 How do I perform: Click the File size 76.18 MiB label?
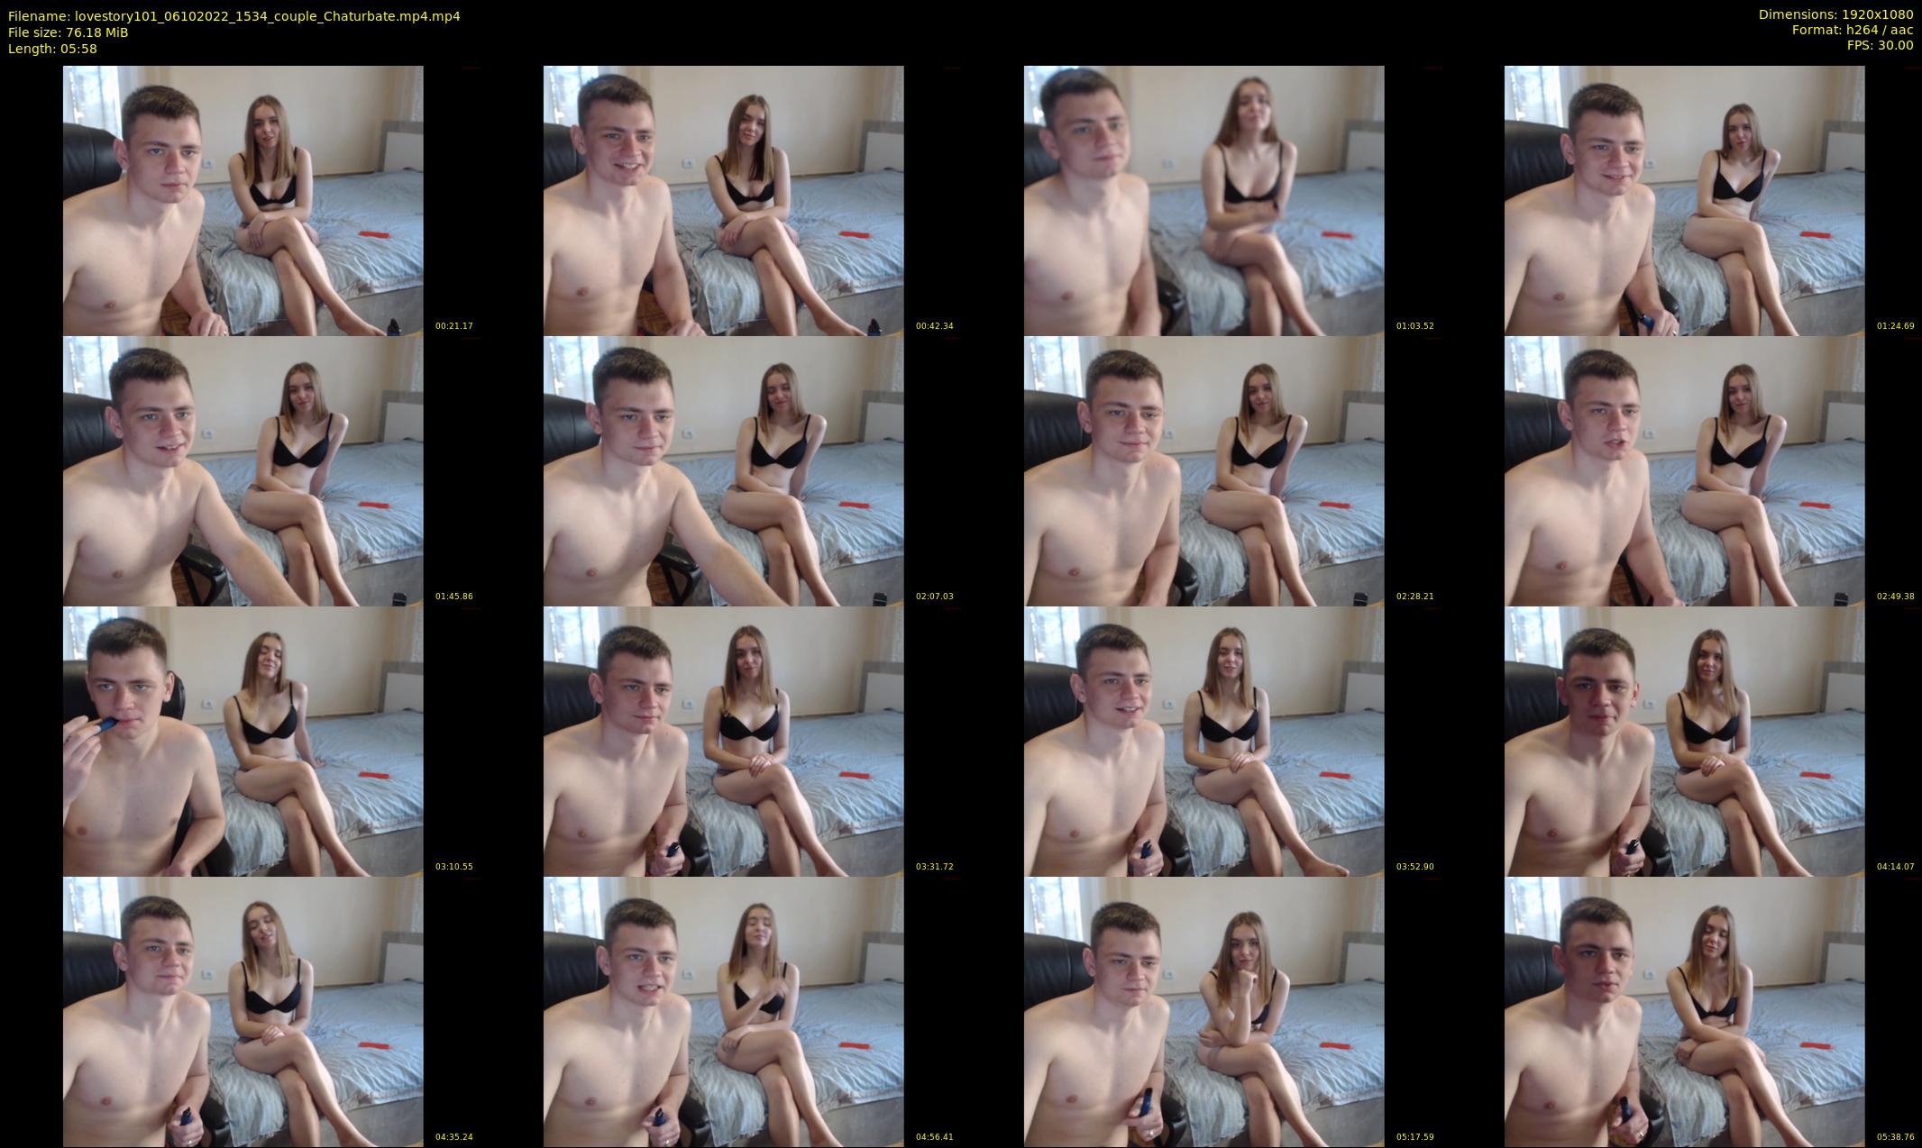pyautogui.click(x=68, y=32)
